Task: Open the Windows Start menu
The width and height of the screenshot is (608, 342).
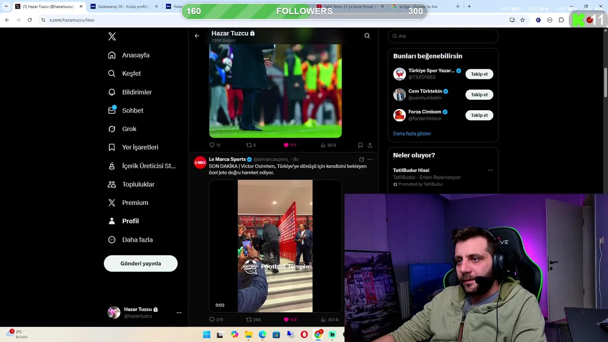Action: point(207,335)
